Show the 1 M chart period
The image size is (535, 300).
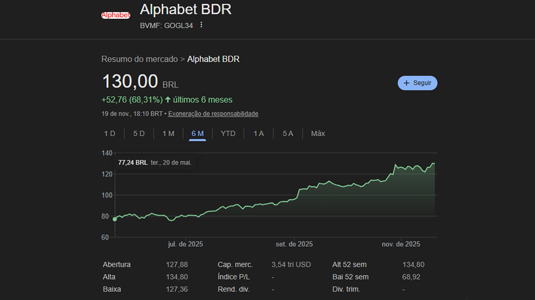click(x=168, y=134)
